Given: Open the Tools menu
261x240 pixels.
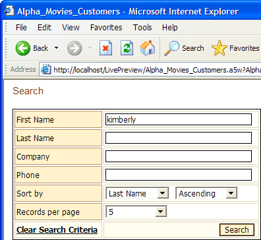Looking at the screenshot, I should 142,28.
